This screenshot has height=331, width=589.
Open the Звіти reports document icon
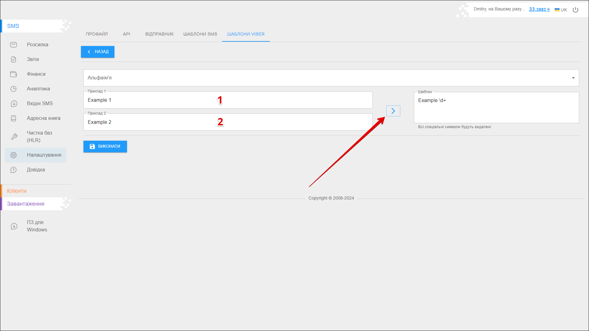point(13,59)
